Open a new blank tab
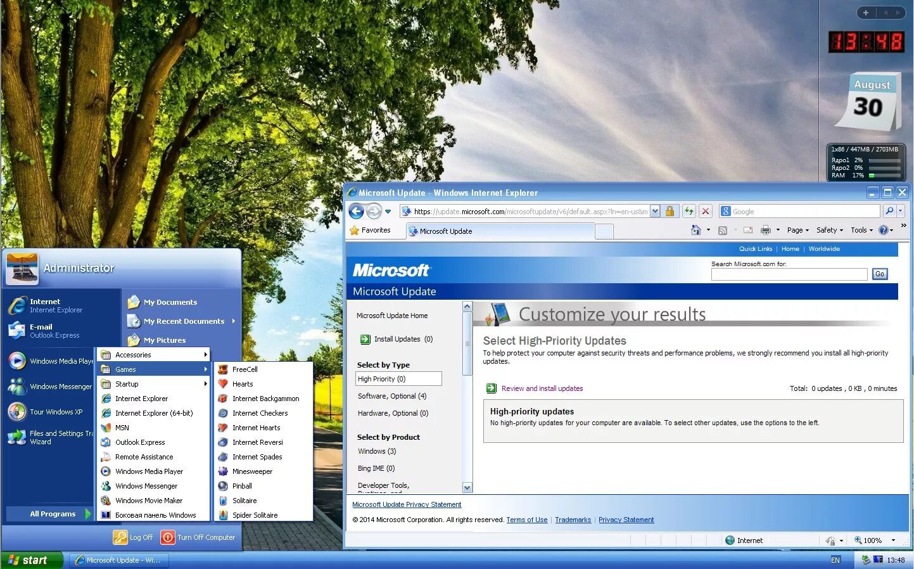Image resolution: width=914 pixels, height=569 pixels. 604,232
